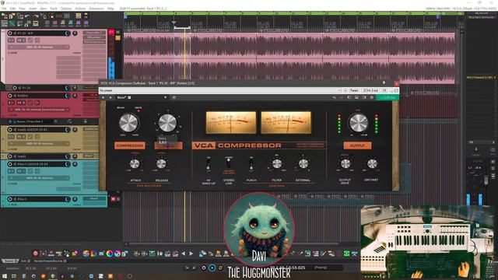Click the Param button in the FX window
The image size is (498, 280).
[x=354, y=90]
